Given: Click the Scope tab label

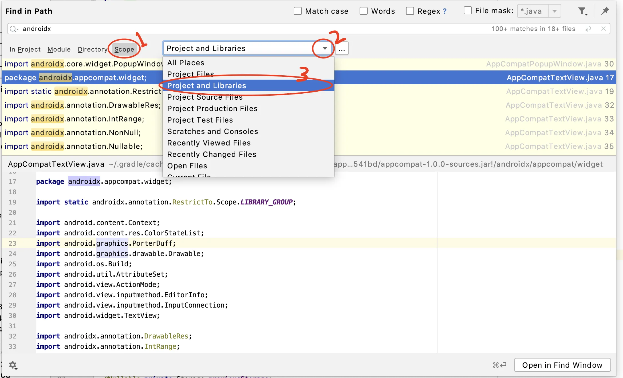Looking at the screenshot, I should (124, 48).
